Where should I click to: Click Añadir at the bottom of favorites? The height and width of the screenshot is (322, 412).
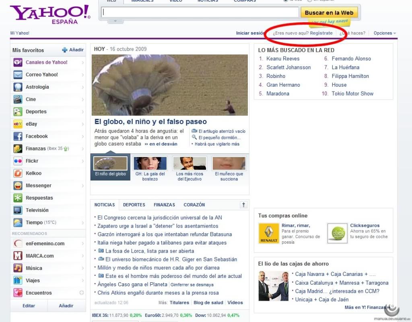(66, 306)
